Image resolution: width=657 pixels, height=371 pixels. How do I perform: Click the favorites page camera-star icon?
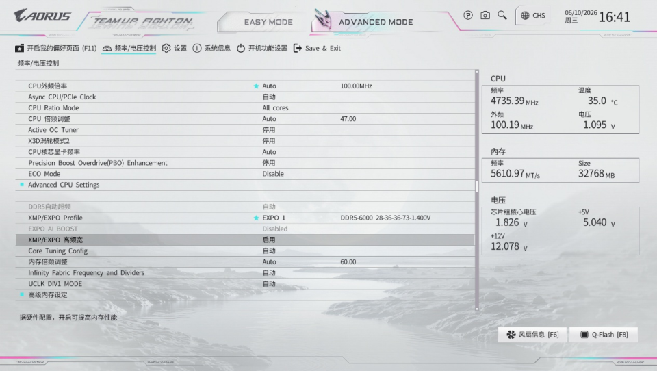click(x=19, y=48)
